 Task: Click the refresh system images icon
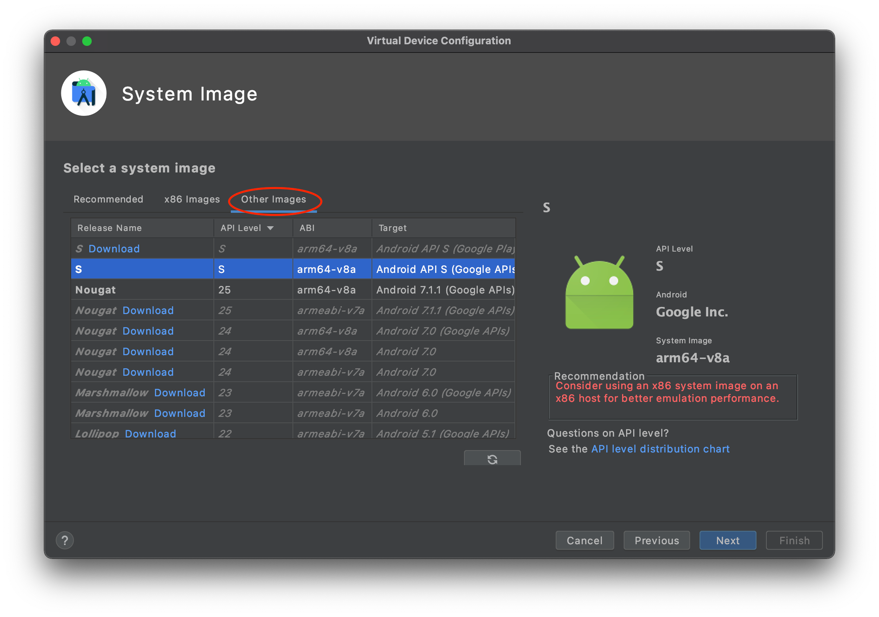click(x=492, y=459)
